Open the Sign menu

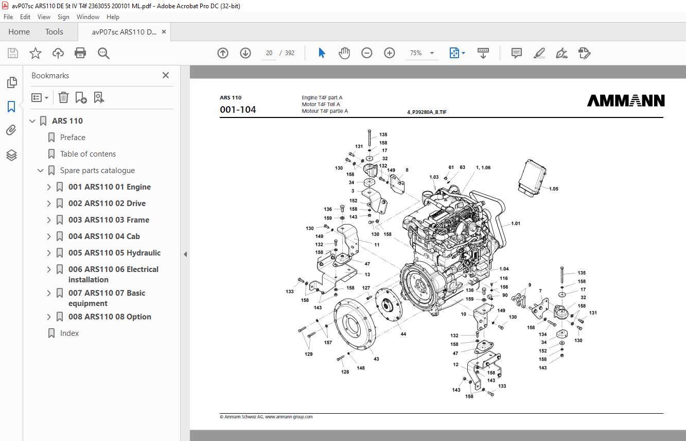(63, 17)
